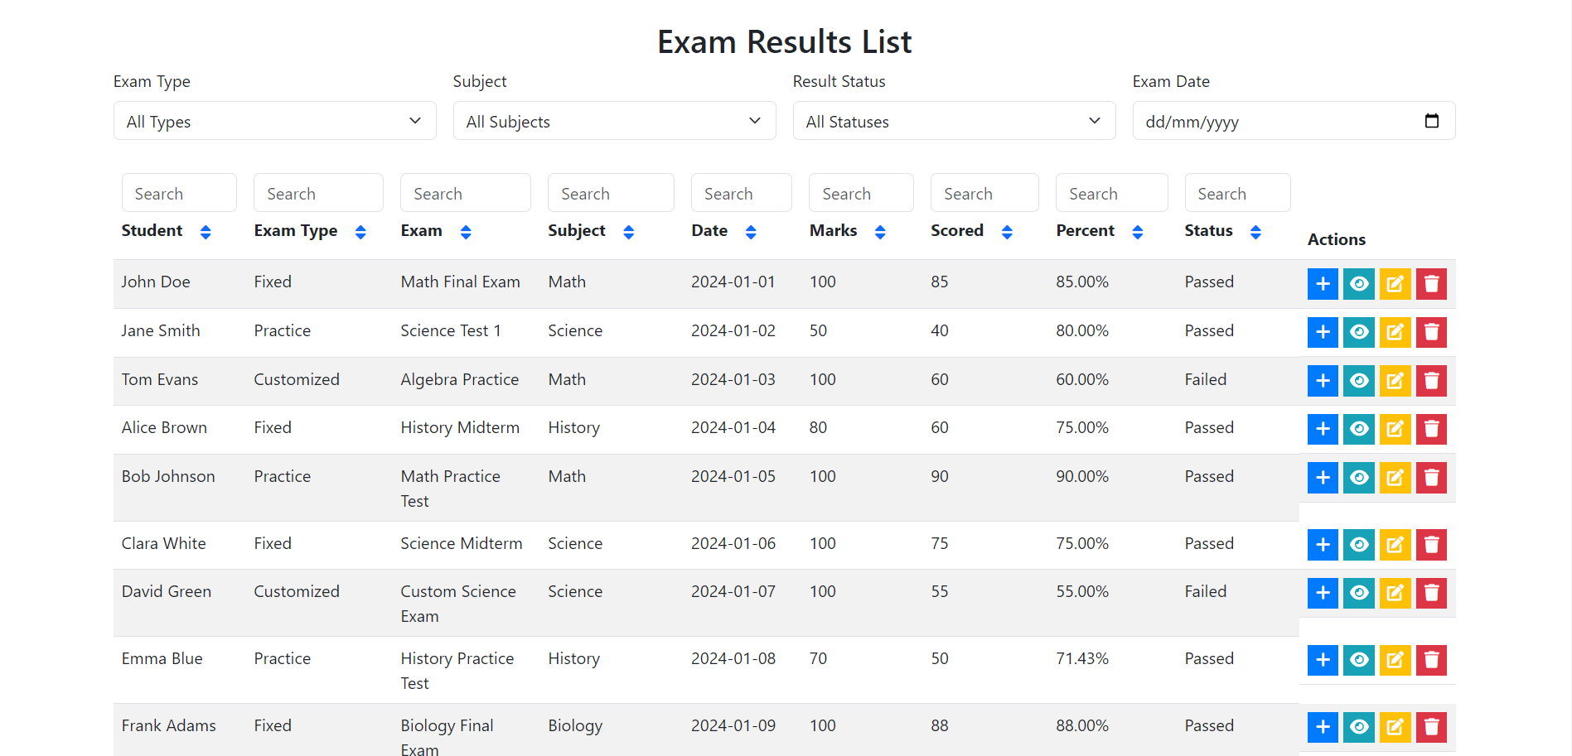Sort table by Percent column
The image size is (1572, 756).
tap(1137, 232)
